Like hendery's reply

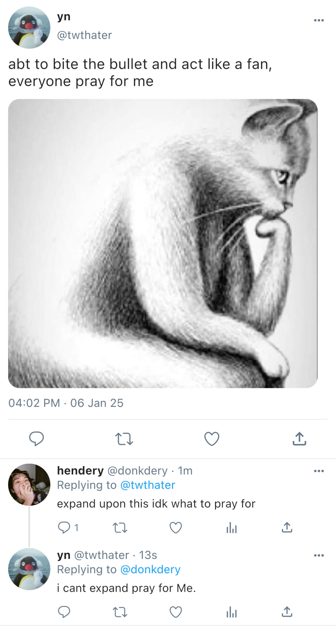(176, 528)
